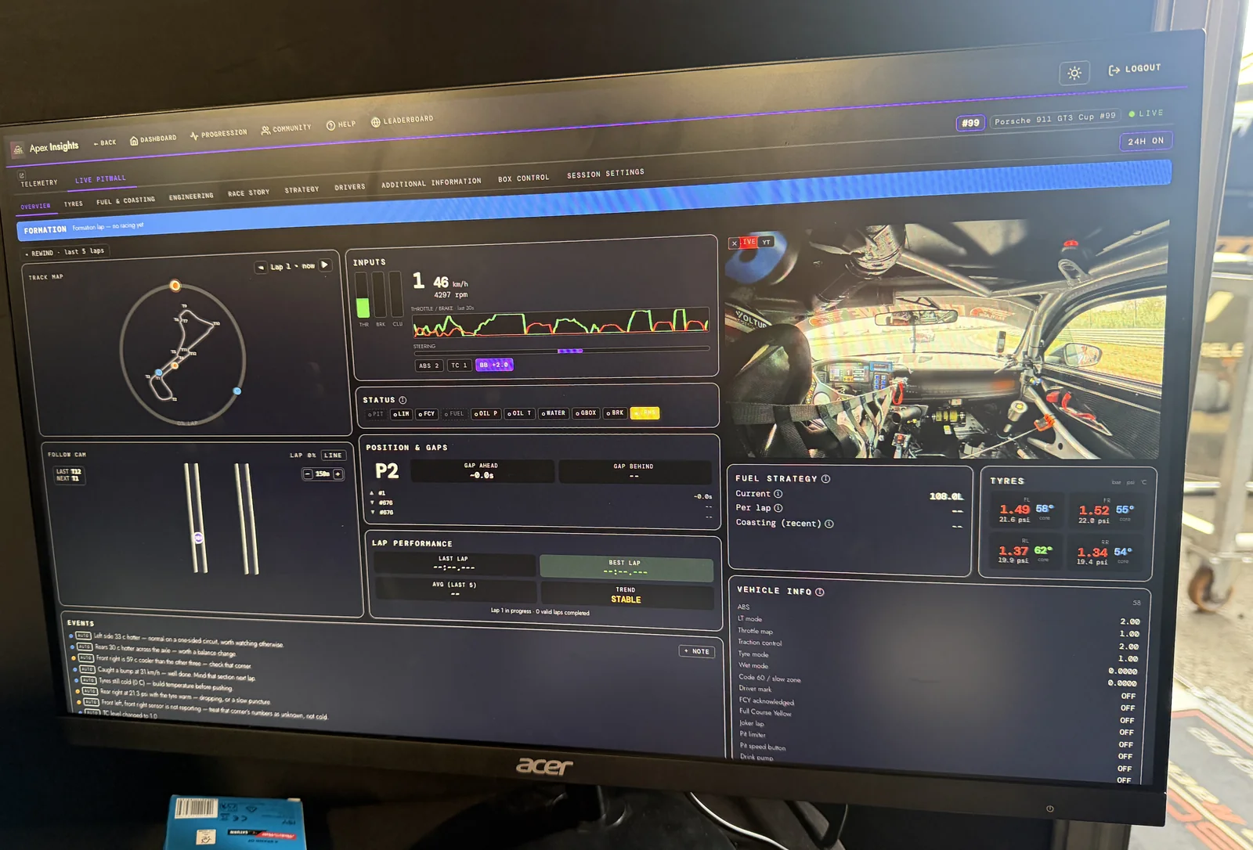This screenshot has width=1253, height=850.
Task: Click the orange car marker on track map
Action: 175,286
